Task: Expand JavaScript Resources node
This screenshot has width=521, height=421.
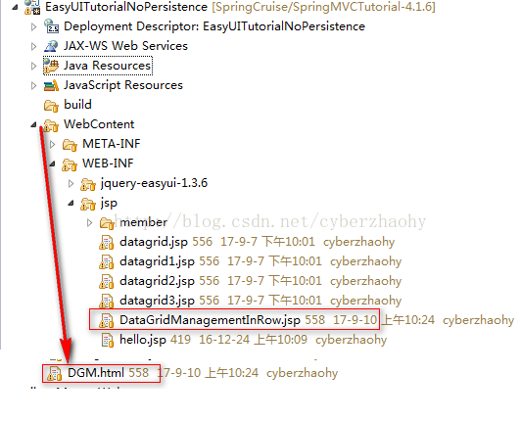Action: pos(33,85)
